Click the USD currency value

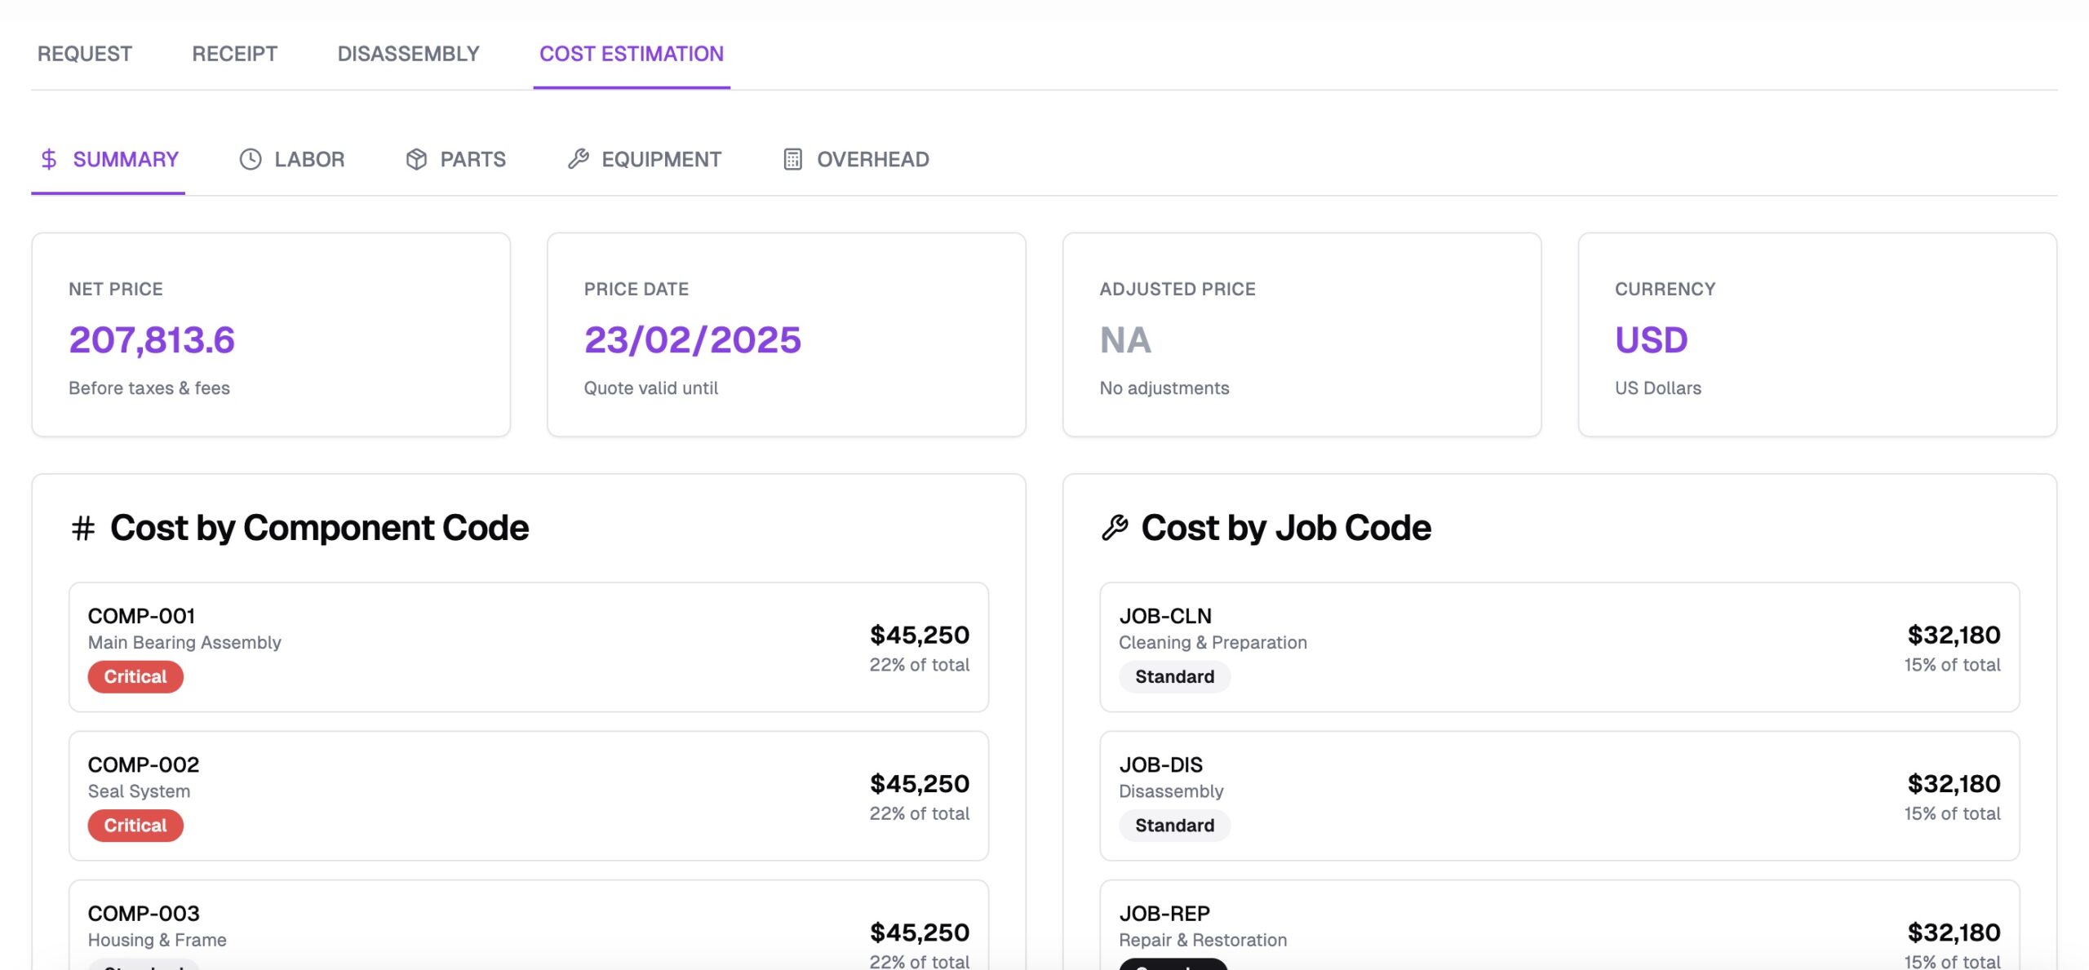[x=1651, y=339]
